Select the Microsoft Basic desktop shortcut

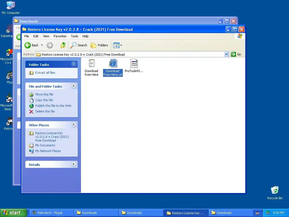(7, 102)
